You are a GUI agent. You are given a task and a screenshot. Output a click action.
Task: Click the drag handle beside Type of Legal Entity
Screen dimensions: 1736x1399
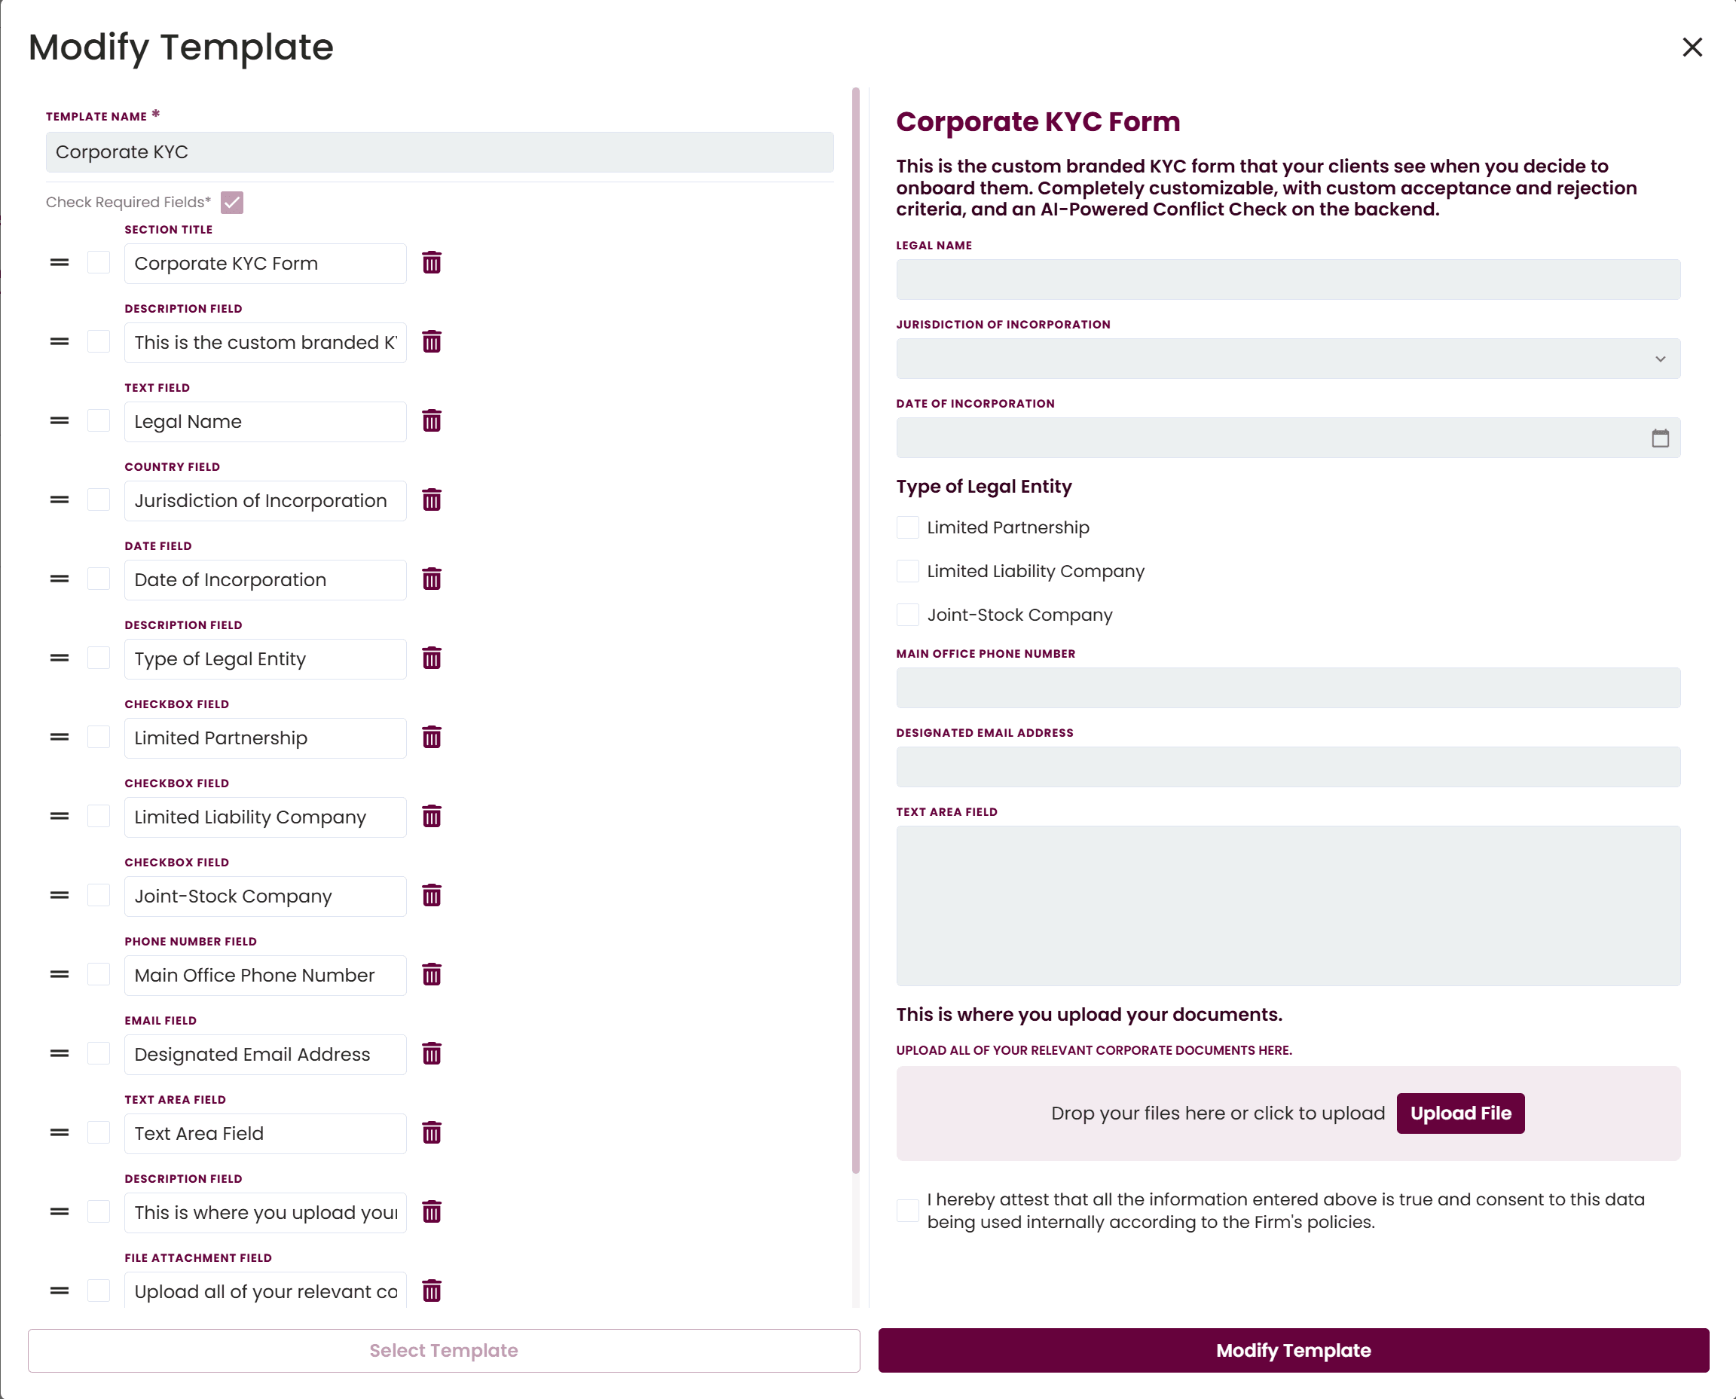(59, 658)
